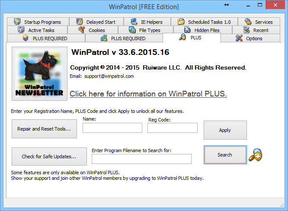Minimize the WinPatrol window
This screenshot has width=288, height=211.
pyautogui.click(x=248, y=5)
